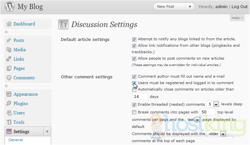Click the Posts pushpin icon
Viewport: 250px width, 145px height.
point(9,40)
